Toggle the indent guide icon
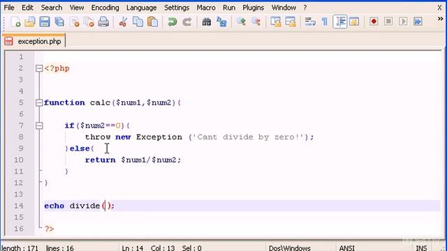The image size is (447, 251). tap(340, 22)
